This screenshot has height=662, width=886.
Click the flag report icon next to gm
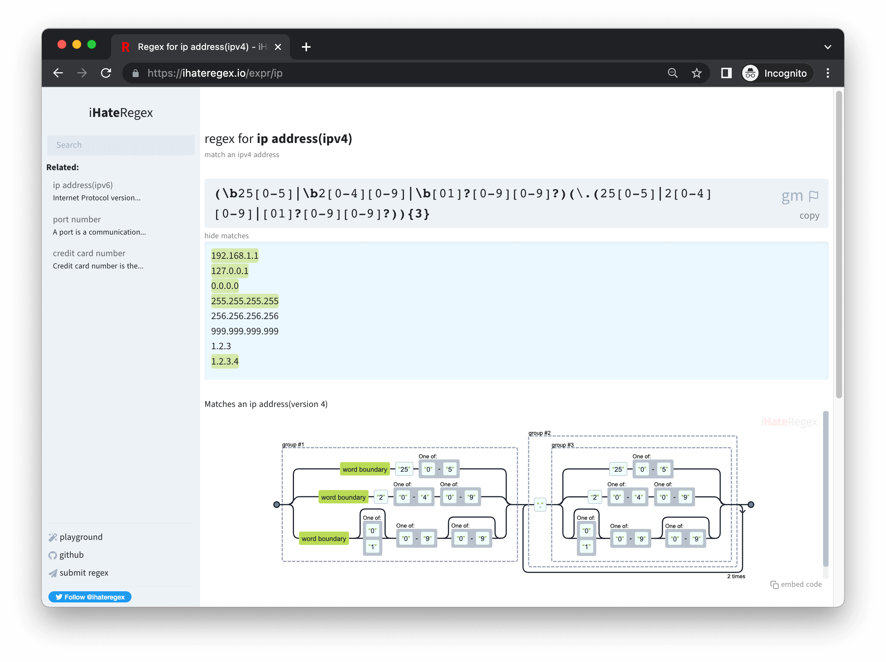[813, 196]
